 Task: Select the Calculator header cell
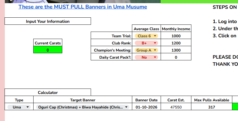click(x=48, y=92)
